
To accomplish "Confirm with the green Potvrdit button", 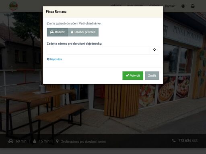I will pyautogui.click(x=133, y=76).
